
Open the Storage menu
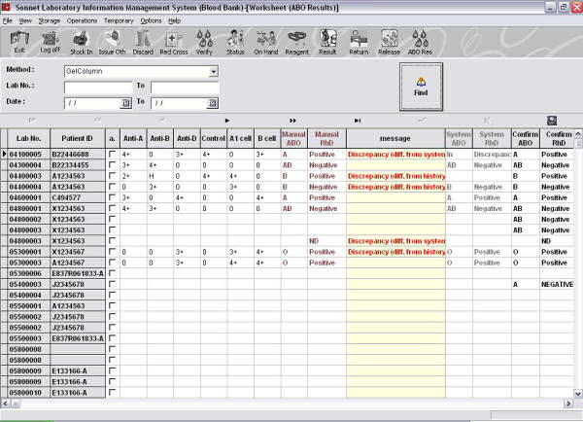click(x=50, y=19)
